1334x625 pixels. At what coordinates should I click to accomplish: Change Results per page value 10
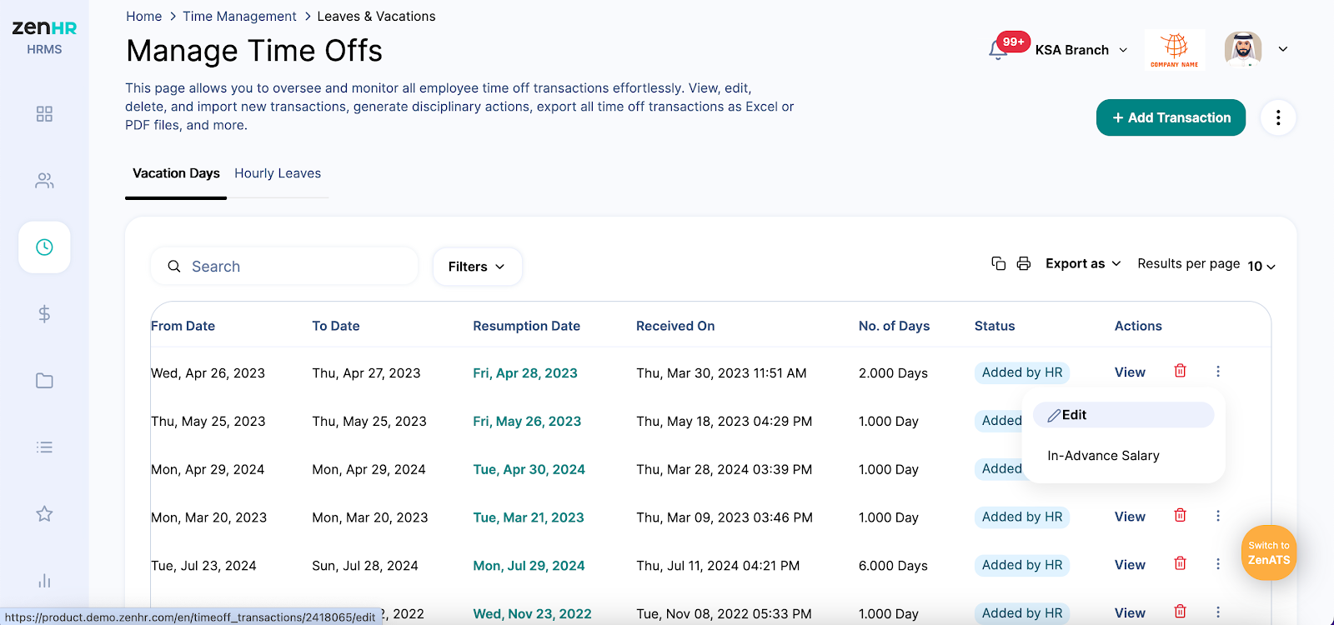coord(1261,266)
